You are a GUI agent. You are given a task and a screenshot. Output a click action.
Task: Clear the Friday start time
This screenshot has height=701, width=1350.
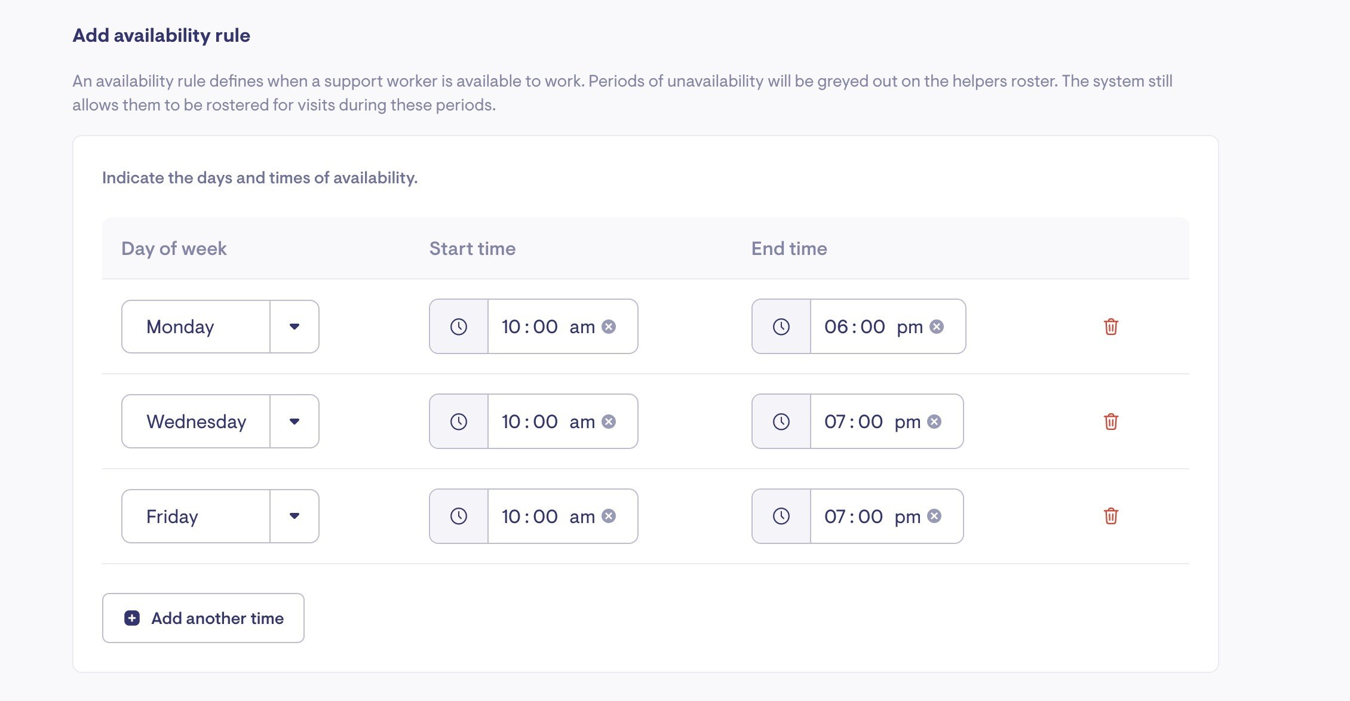(609, 516)
